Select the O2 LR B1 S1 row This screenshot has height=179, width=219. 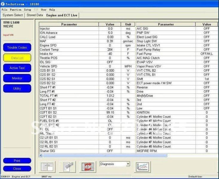click(87, 138)
